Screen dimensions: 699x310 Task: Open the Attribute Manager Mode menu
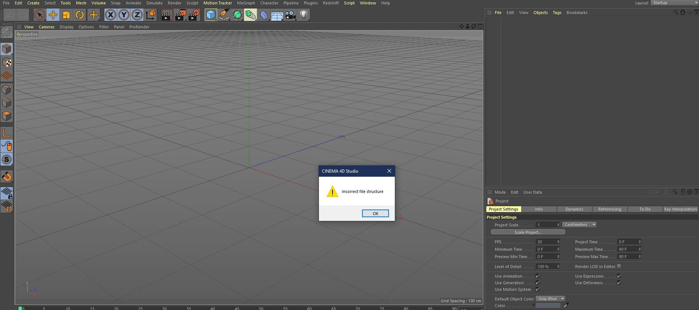pyautogui.click(x=500, y=192)
